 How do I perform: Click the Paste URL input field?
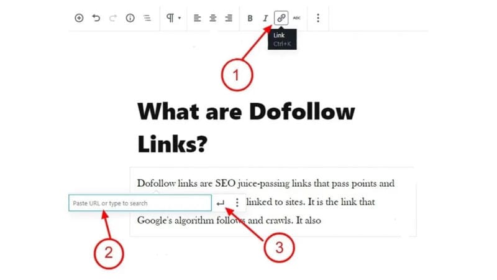(x=140, y=203)
